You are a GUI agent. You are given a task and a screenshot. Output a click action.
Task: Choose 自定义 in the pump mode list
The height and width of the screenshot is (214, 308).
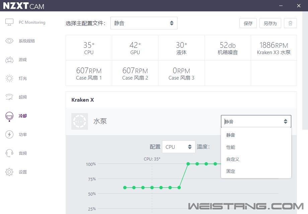(x=256, y=159)
